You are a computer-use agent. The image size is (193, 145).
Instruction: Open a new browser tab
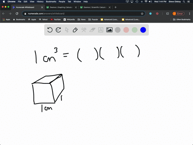tap(115, 7)
